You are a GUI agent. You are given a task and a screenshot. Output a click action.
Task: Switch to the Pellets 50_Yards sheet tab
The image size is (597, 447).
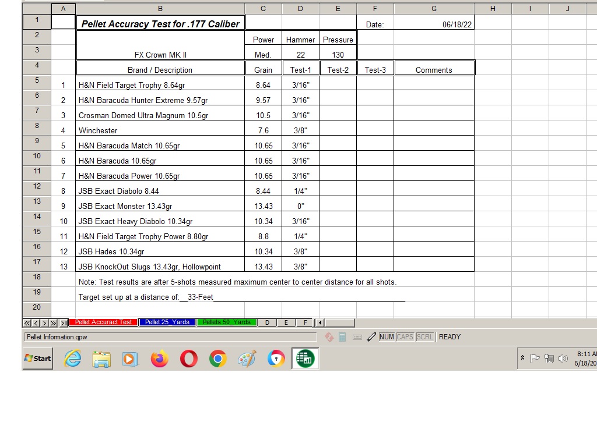[x=227, y=322]
